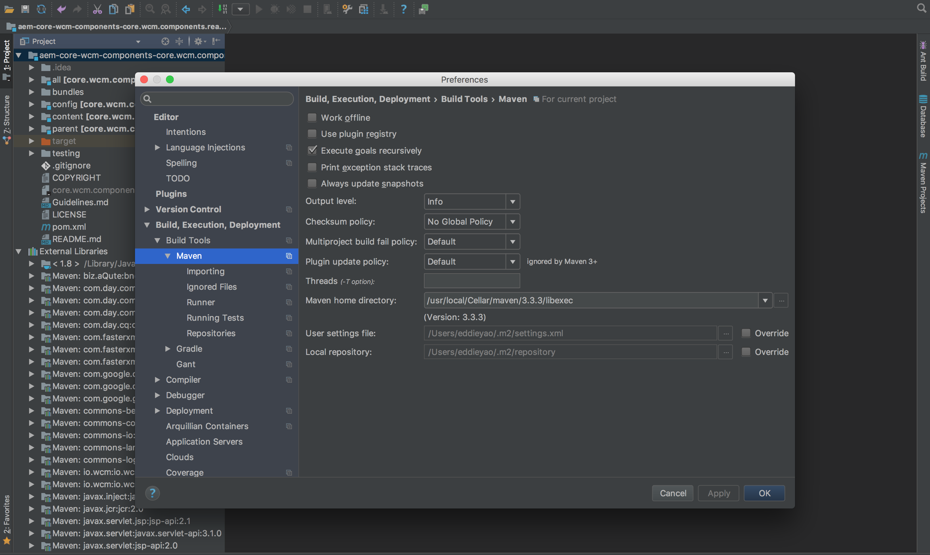Viewport: 930px width, 555px height.
Task: Click the Apply button
Action: pos(718,493)
